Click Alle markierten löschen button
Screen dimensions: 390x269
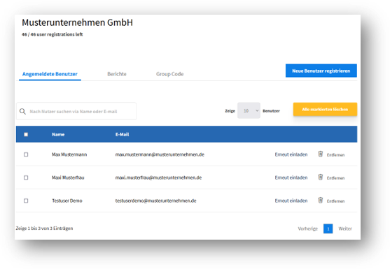[325, 109]
